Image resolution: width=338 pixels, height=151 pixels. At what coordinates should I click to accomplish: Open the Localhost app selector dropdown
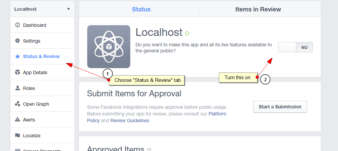point(42,9)
